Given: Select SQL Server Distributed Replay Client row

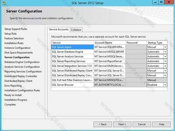Looking at the screenshot, I should [72, 71].
